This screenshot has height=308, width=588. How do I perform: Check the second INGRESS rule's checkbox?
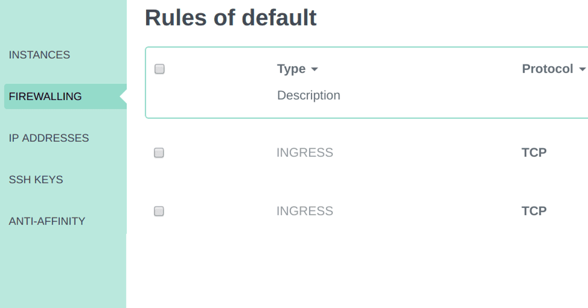159,211
